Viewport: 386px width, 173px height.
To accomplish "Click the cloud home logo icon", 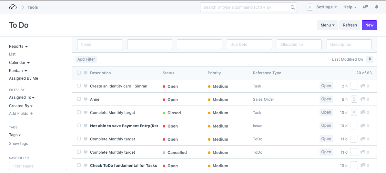I will (x=13, y=7).
